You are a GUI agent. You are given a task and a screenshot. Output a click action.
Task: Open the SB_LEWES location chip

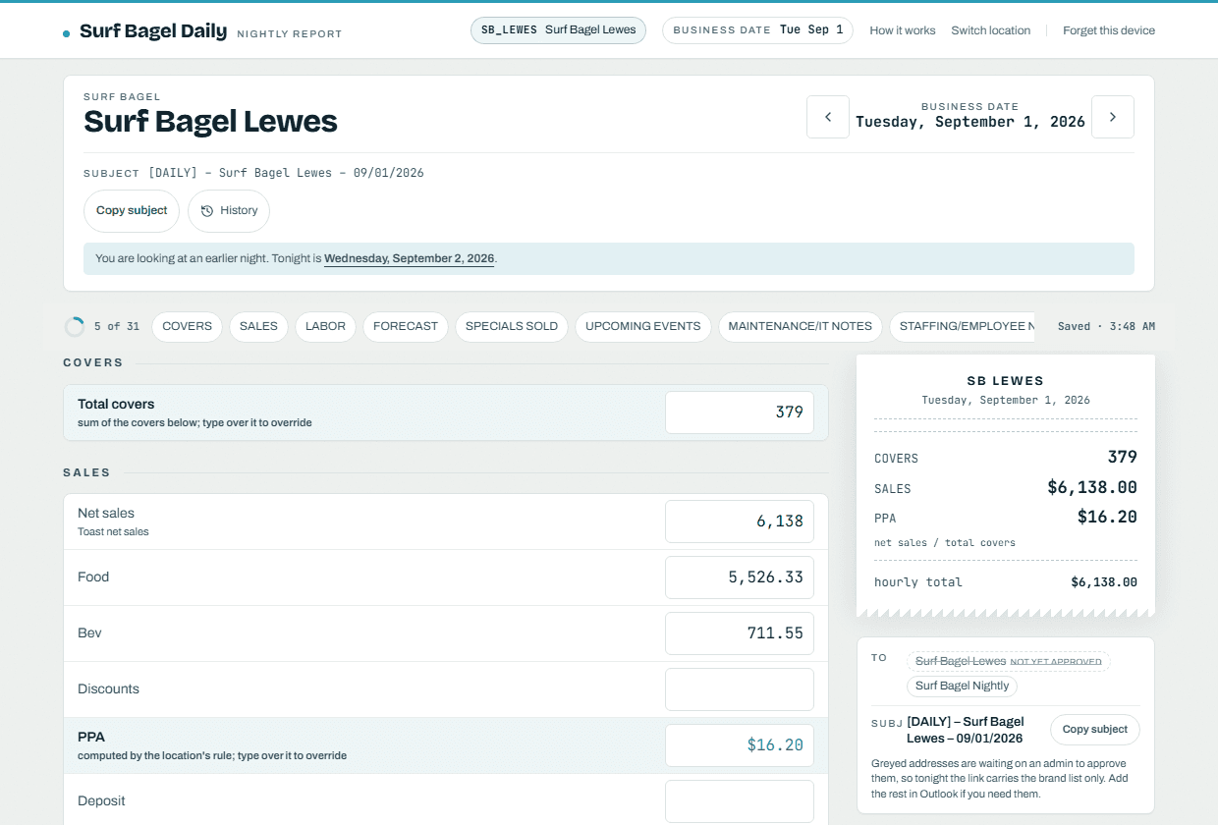pyautogui.click(x=558, y=30)
